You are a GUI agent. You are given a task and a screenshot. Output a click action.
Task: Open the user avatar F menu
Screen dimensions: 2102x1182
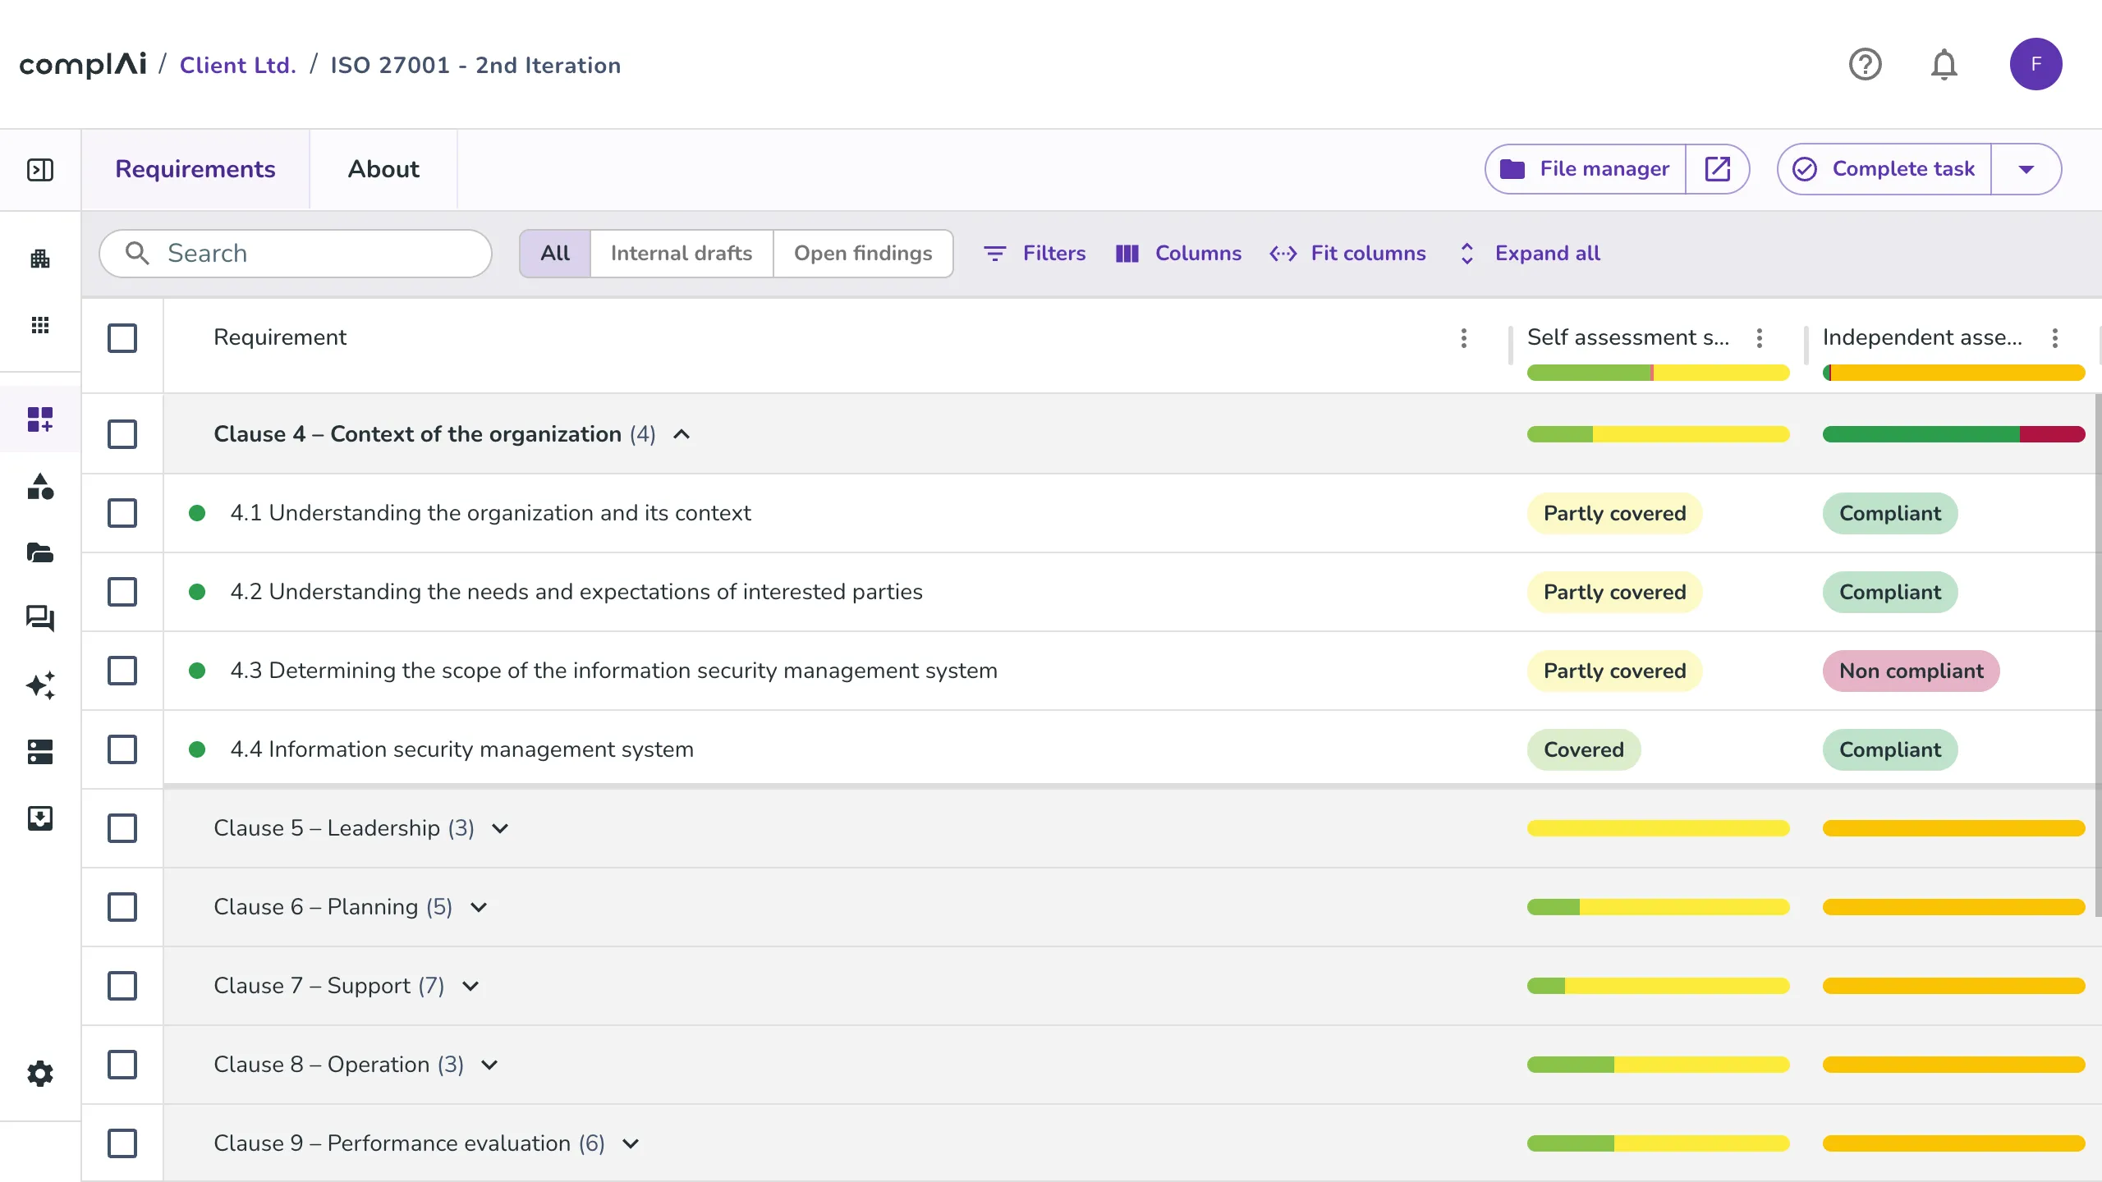click(x=2035, y=64)
